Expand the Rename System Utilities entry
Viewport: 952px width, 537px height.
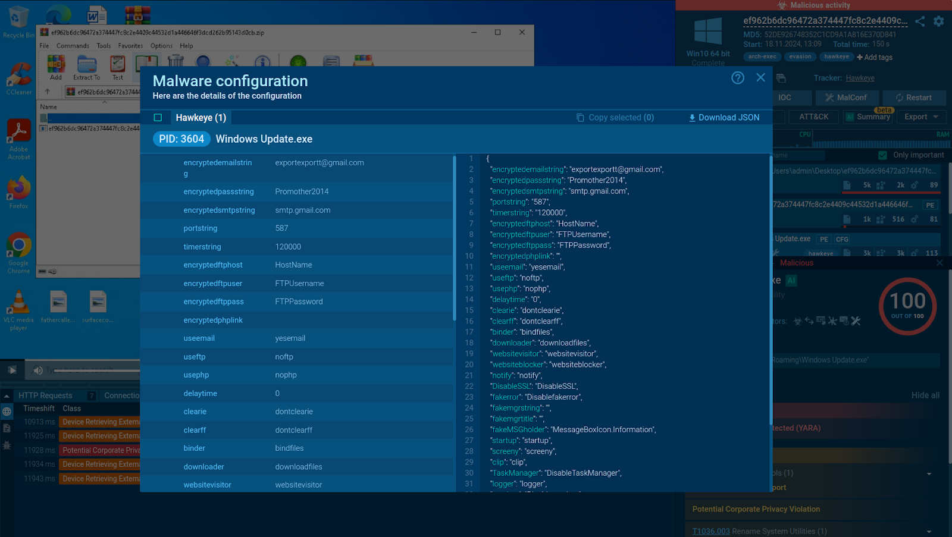pyautogui.click(x=929, y=531)
